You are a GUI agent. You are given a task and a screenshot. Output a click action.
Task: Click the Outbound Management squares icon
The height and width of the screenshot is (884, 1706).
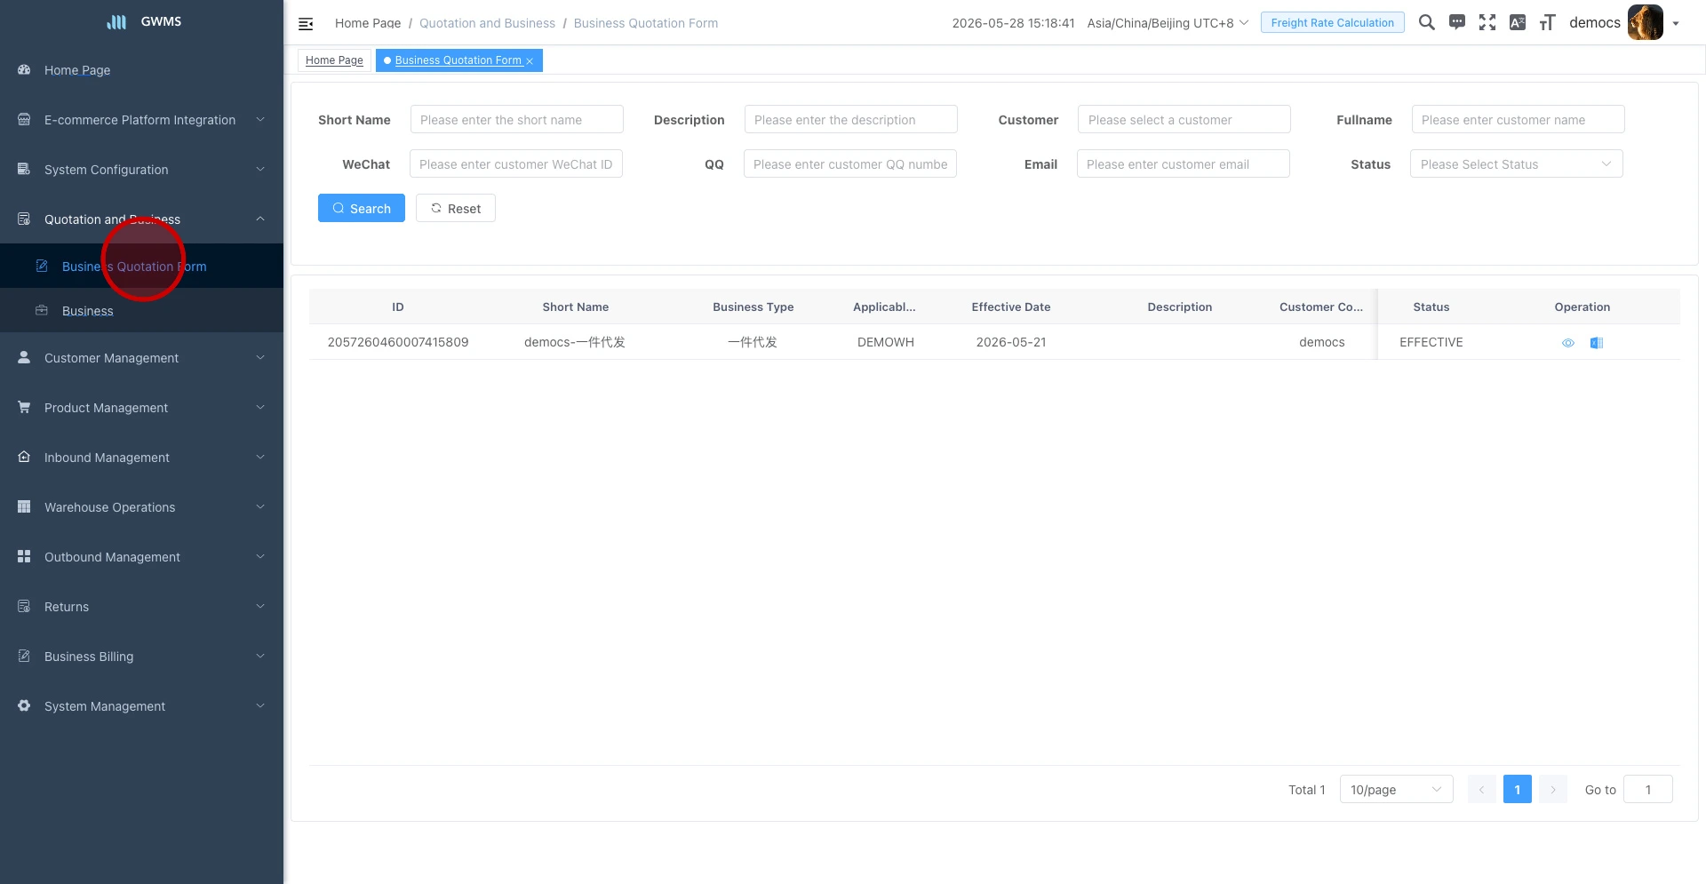pos(24,556)
